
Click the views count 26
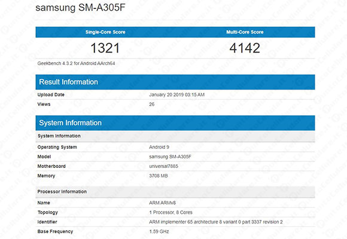point(151,104)
